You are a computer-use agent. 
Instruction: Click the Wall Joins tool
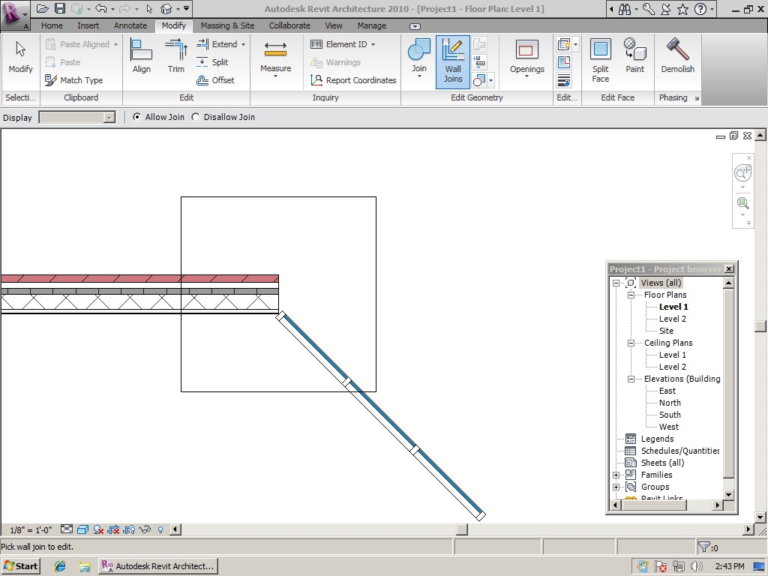click(x=452, y=61)
